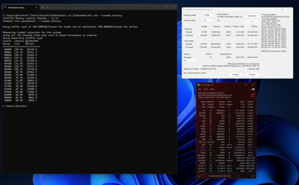Maximize the ZenTimings window
Screen dimensions: 299x185
point(246,85)
